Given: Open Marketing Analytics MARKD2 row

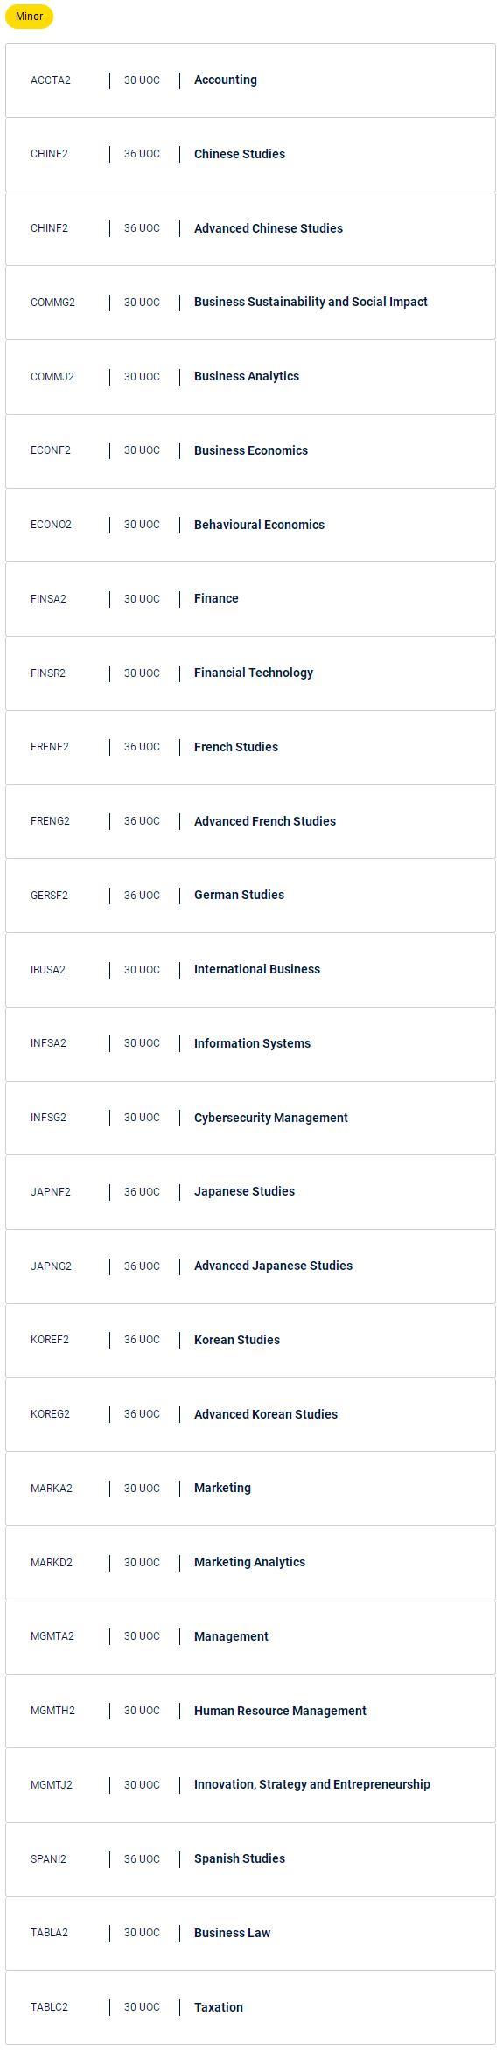Looking at the screenshot, I should click(x=250, y=1563).
